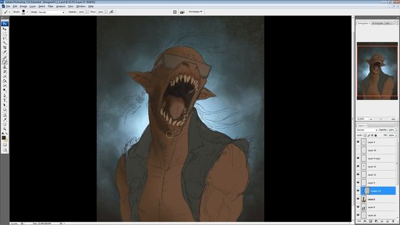Hide Layer 11 eye icon

[358, 175]
